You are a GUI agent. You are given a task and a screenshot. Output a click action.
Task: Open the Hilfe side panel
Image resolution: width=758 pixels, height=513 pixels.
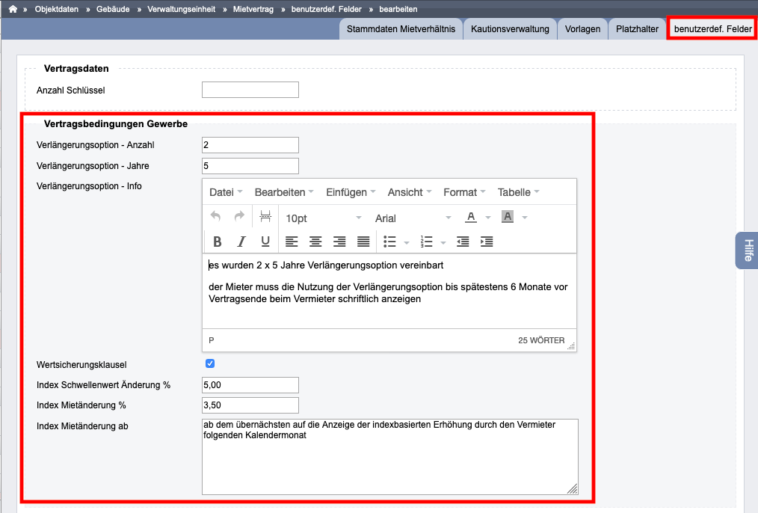(747, 251)
